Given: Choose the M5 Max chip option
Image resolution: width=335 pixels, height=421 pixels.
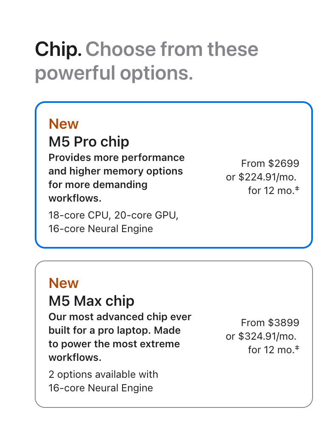Looking at the screenshot, I should (x=173, y=334).
